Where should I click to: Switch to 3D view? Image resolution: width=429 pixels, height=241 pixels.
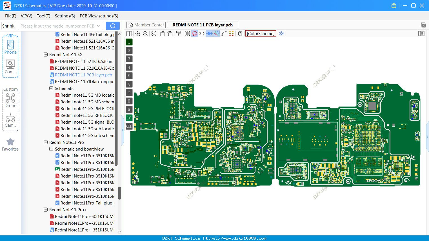point(202,33)
